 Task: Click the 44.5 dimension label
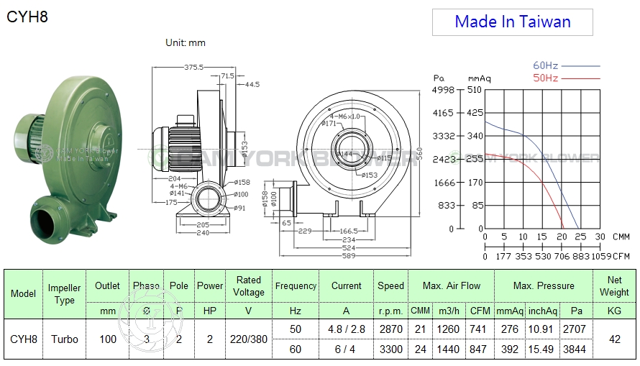pos(252,84)
